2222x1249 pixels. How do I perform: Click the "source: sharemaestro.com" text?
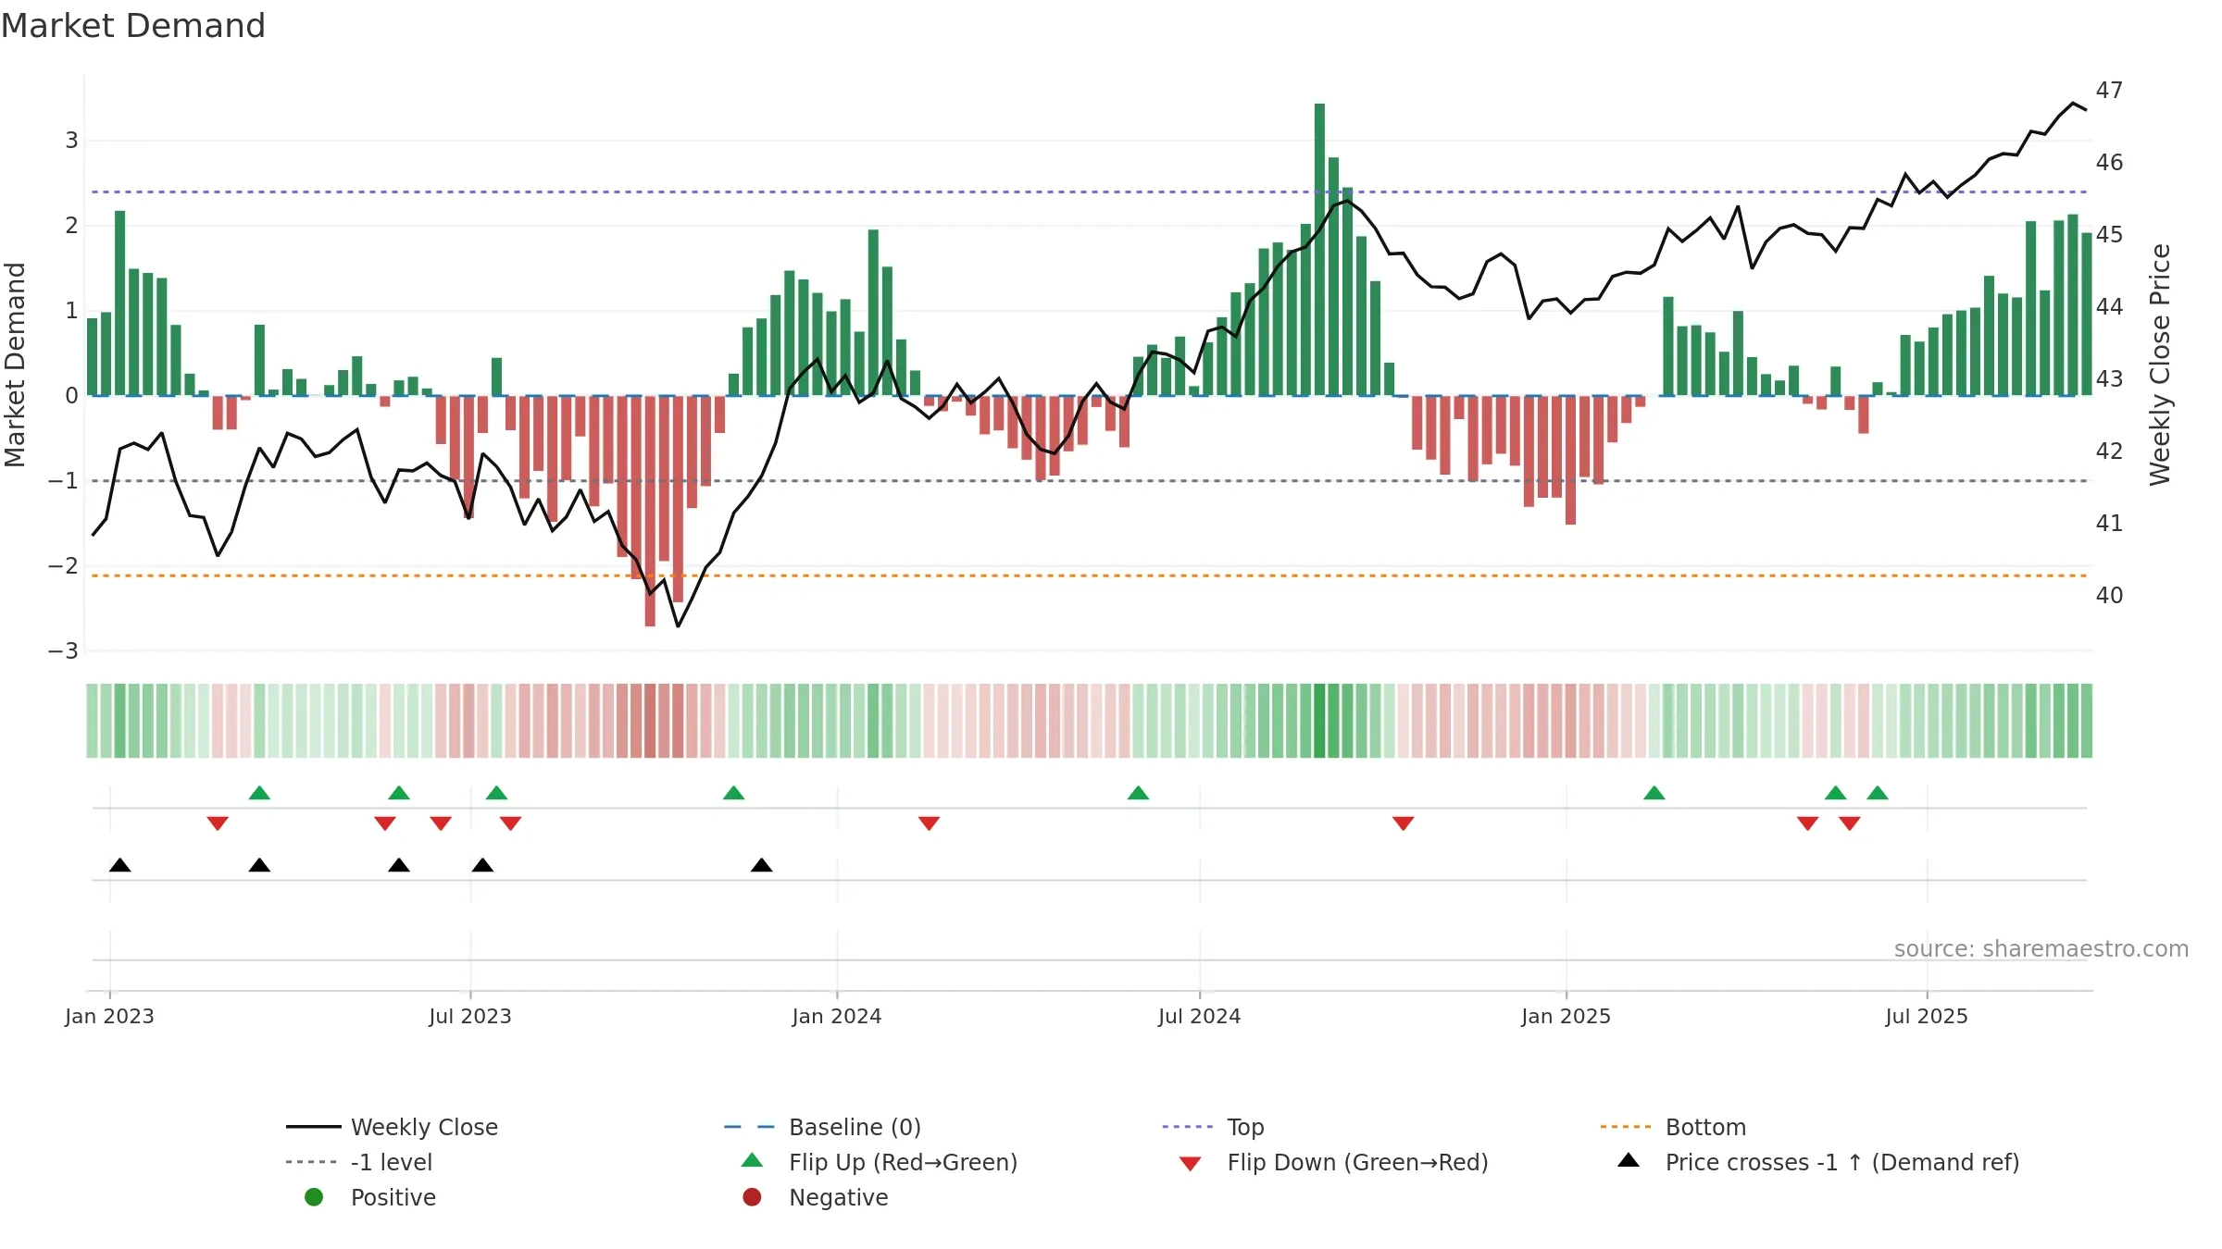[2041, 949]
